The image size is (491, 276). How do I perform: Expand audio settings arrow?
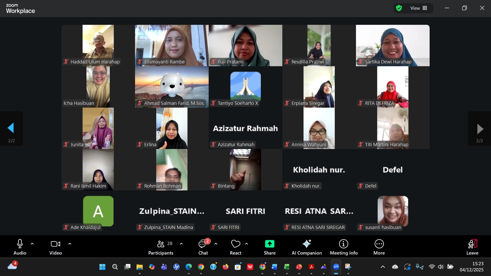tap(32, 244)
